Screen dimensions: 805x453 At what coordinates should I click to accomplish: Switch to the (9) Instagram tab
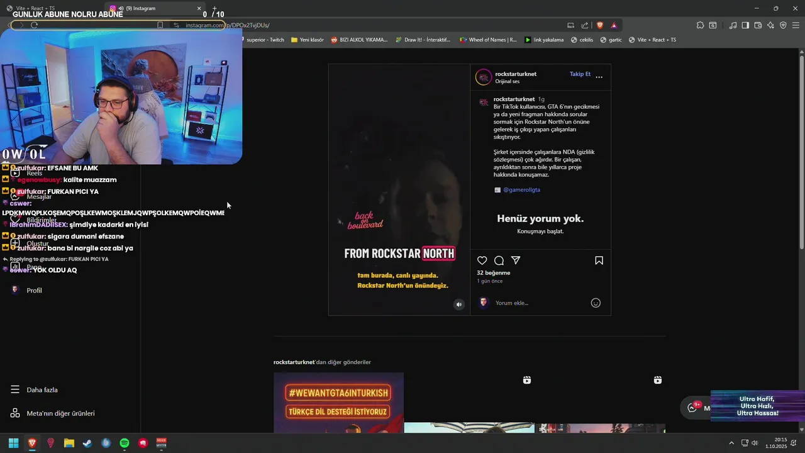click(x=154, y=8)
